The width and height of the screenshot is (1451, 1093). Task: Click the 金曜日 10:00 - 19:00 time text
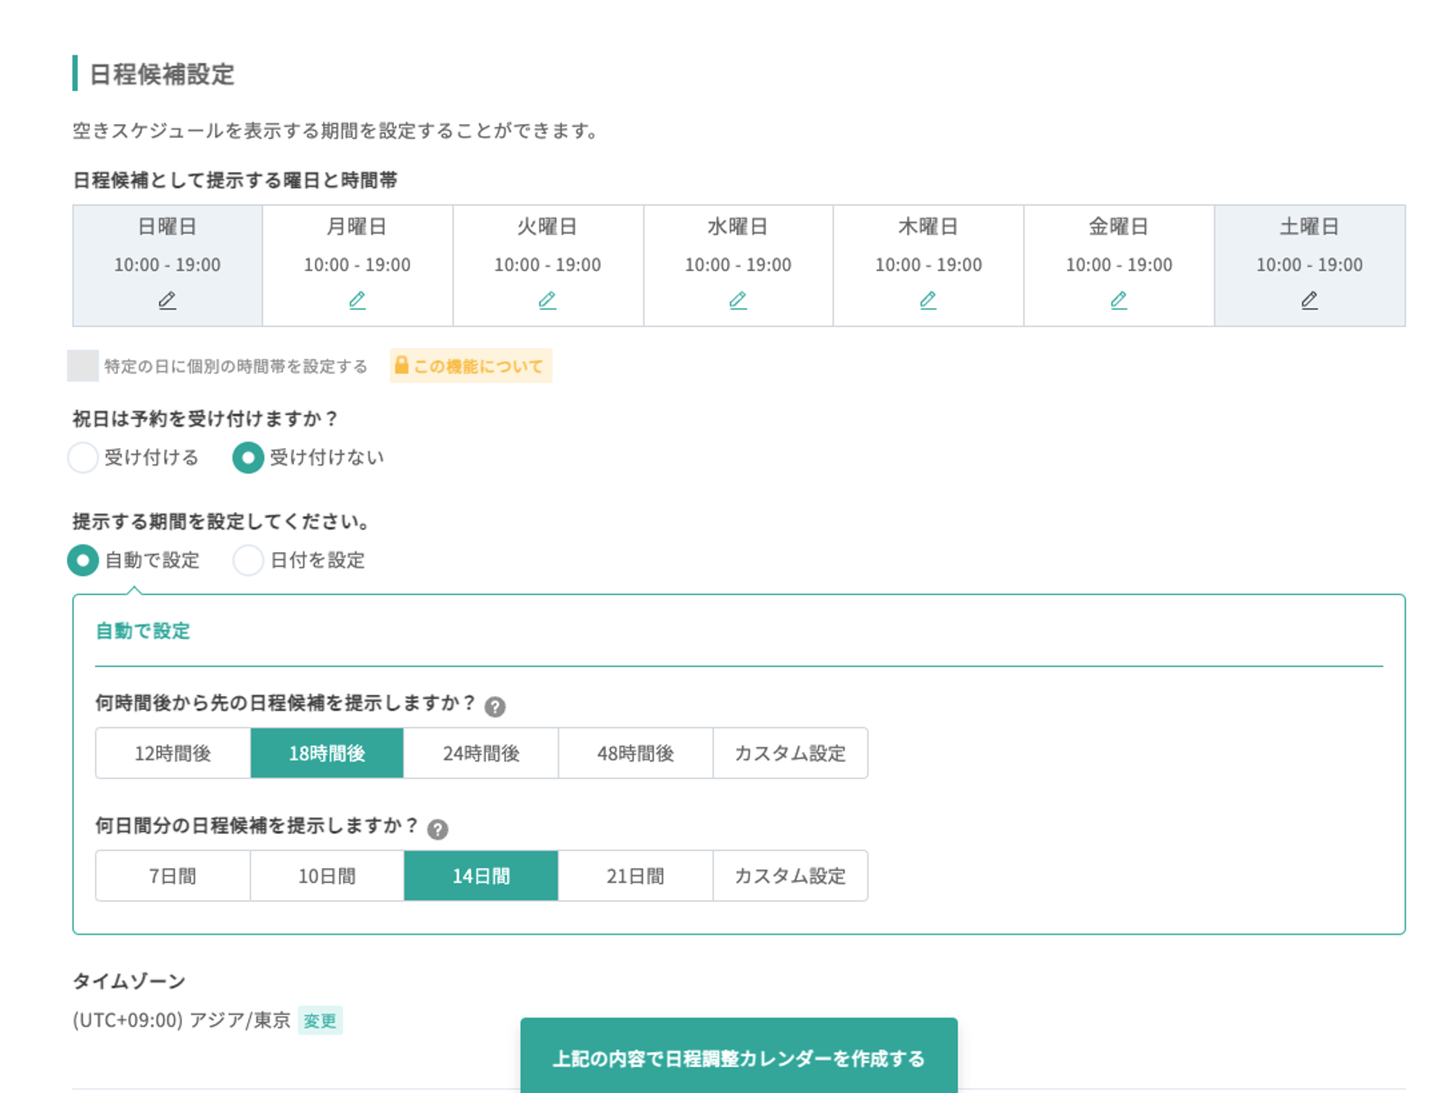click(1119, 265)
